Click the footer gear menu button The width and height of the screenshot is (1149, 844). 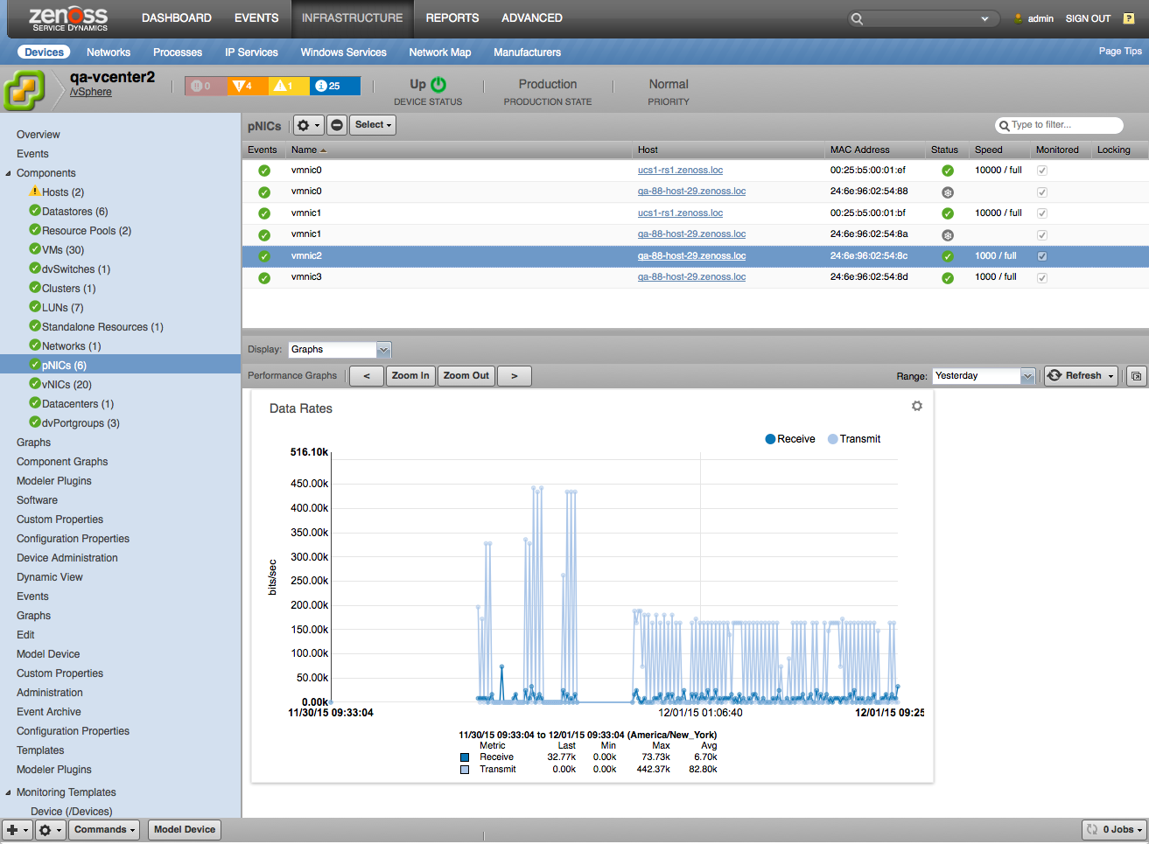tap(50, 830)
